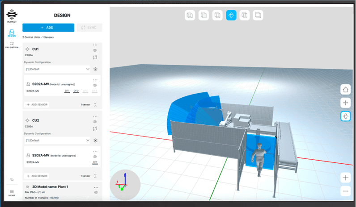Click ADD SENSOR under CU2
The height and width of the screenshot is (207, 356).
[x=37, y=176]
